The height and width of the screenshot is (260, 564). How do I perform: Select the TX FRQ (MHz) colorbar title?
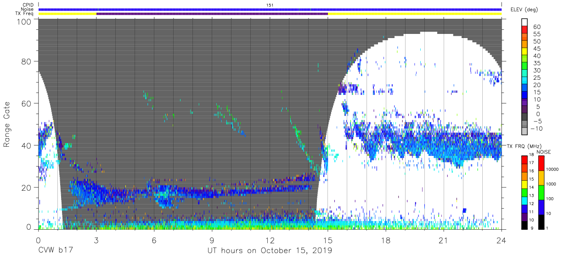click(x=524, y=146)
